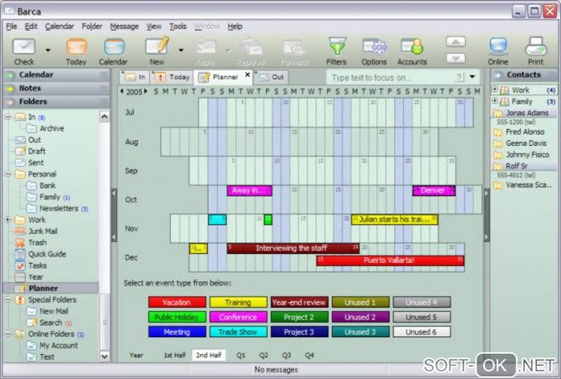Open the Calendar toolbar icon
The height and width of the screenshot is (379, 561).
click(x=114, y=47)
